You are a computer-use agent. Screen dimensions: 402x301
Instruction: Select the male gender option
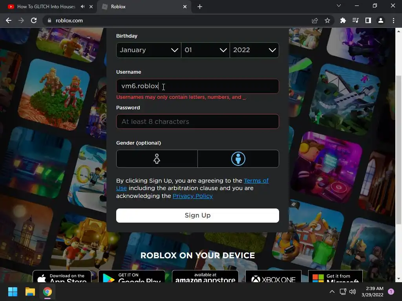point(238,159)
